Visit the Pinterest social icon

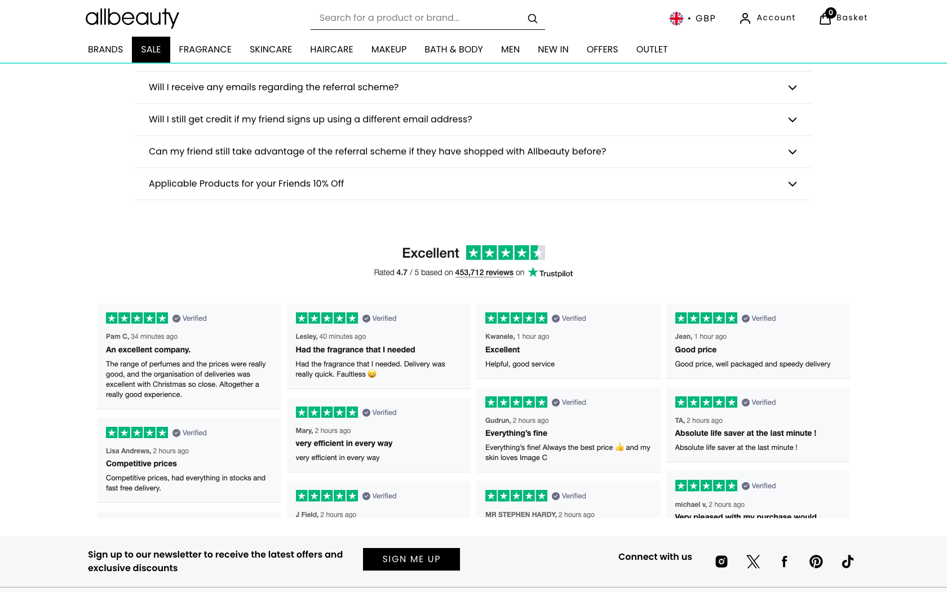[x=816, y=562]
